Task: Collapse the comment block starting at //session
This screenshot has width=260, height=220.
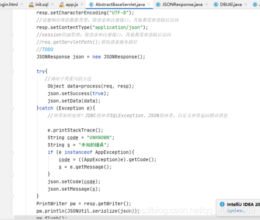Action: [x=12, y=35]
